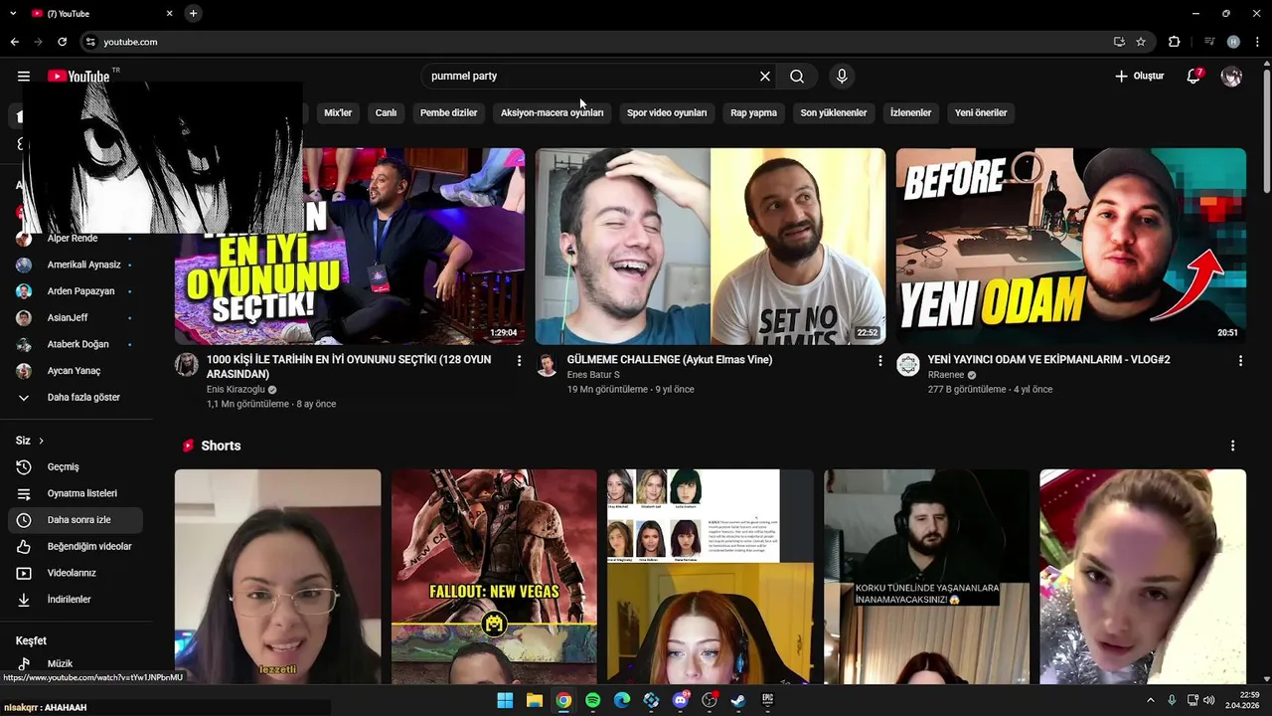Open Shorts section three-dot menu
This screenshot has height=716, width=1272.
pos(1232,446)
